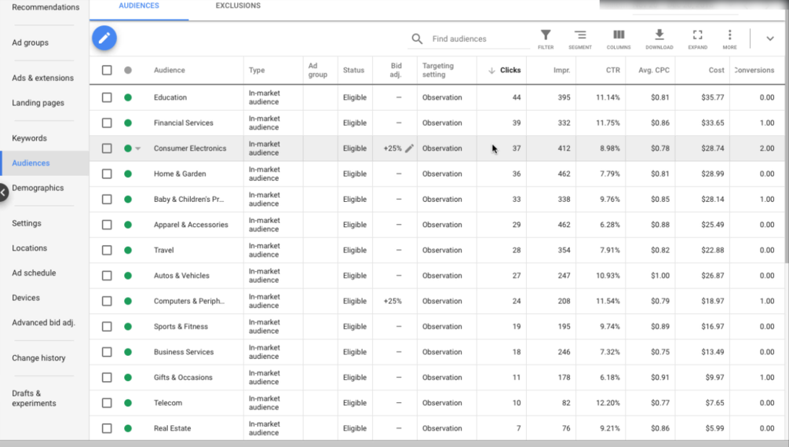Click status dot for Education row
Image resolution: width=789 pixels, height=447 pixels.
128,97
